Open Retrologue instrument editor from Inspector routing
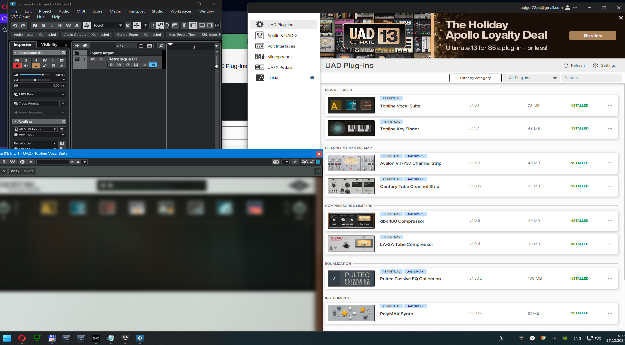 point(62,143)
